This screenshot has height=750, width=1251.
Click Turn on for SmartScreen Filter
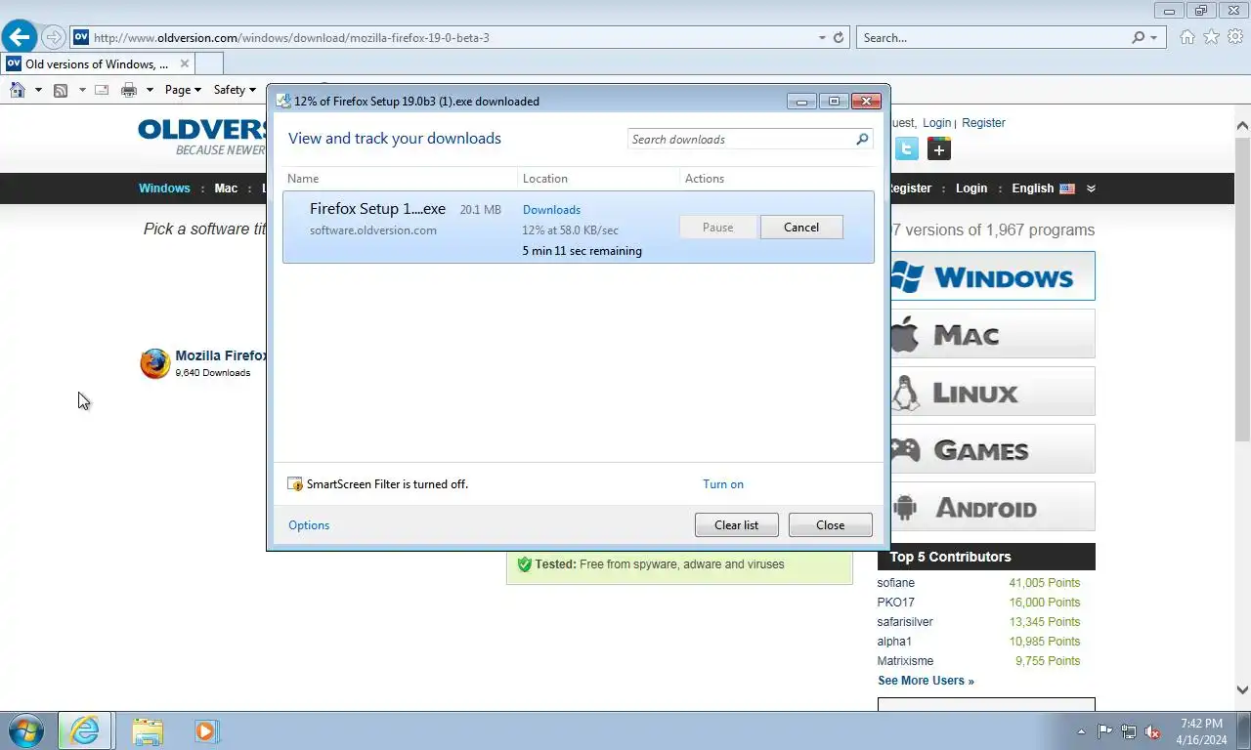click(723, 484)
